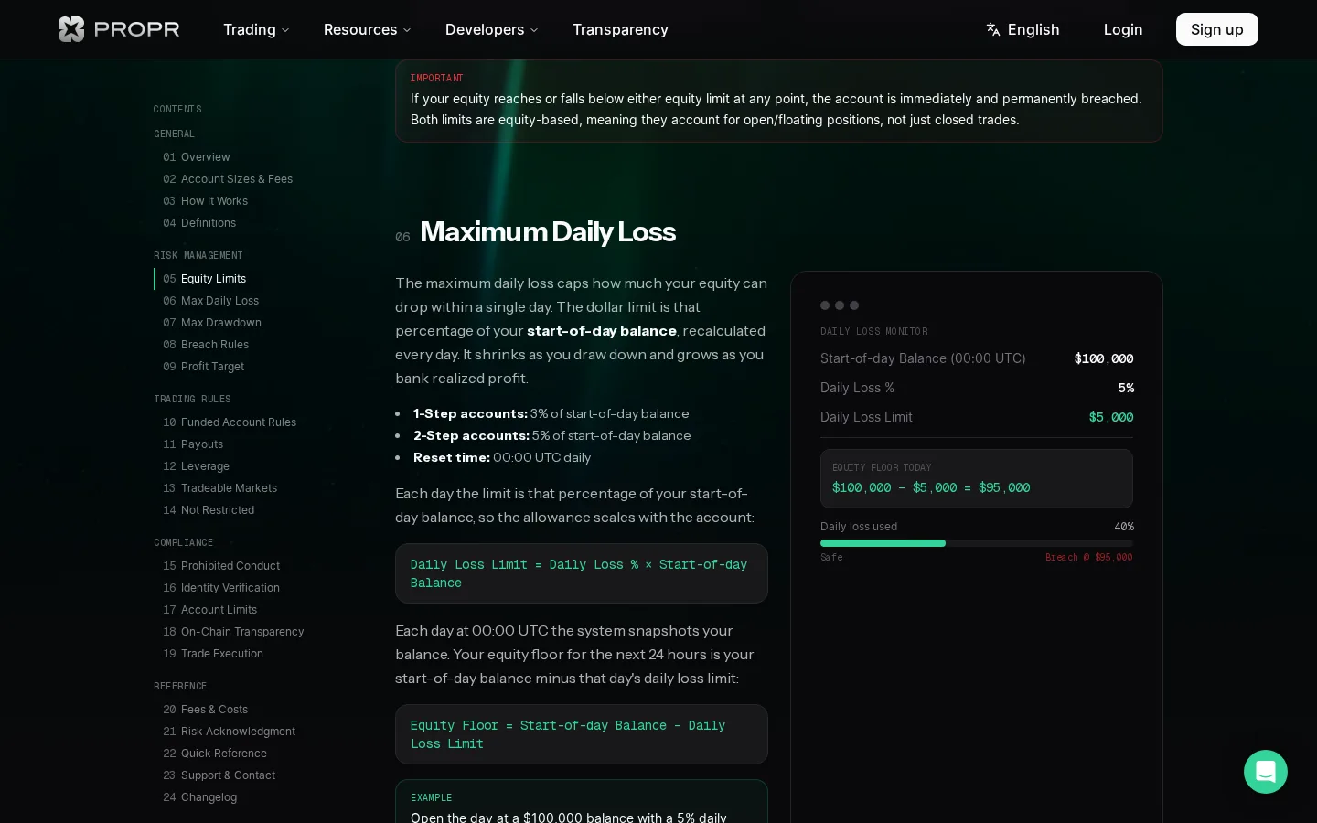Jump to 11 Payouts
Image resolution: width=1317 pixels, height=823 pixels.
193,444
